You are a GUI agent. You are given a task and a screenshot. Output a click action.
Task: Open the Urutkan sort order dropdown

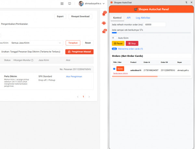coord(31,52)
